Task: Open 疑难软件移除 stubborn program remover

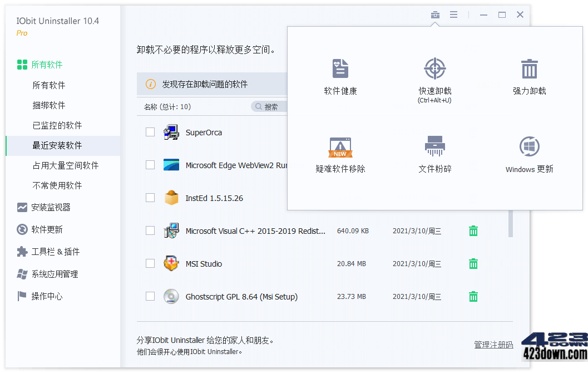Action: click(340, 155)
